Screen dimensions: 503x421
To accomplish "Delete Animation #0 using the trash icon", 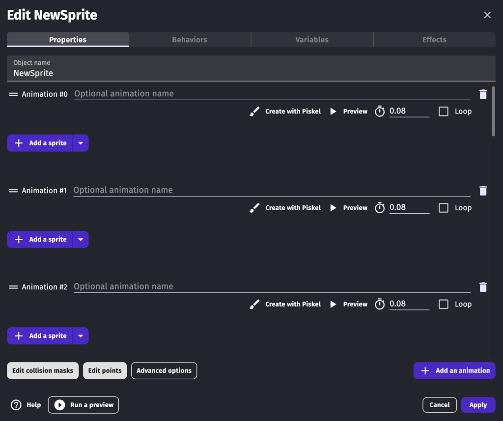I will [x=483, y=94].
